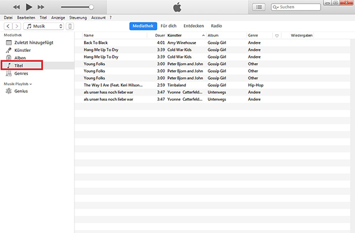
Task: Close the iTunes window
Action: coord(346,3)
